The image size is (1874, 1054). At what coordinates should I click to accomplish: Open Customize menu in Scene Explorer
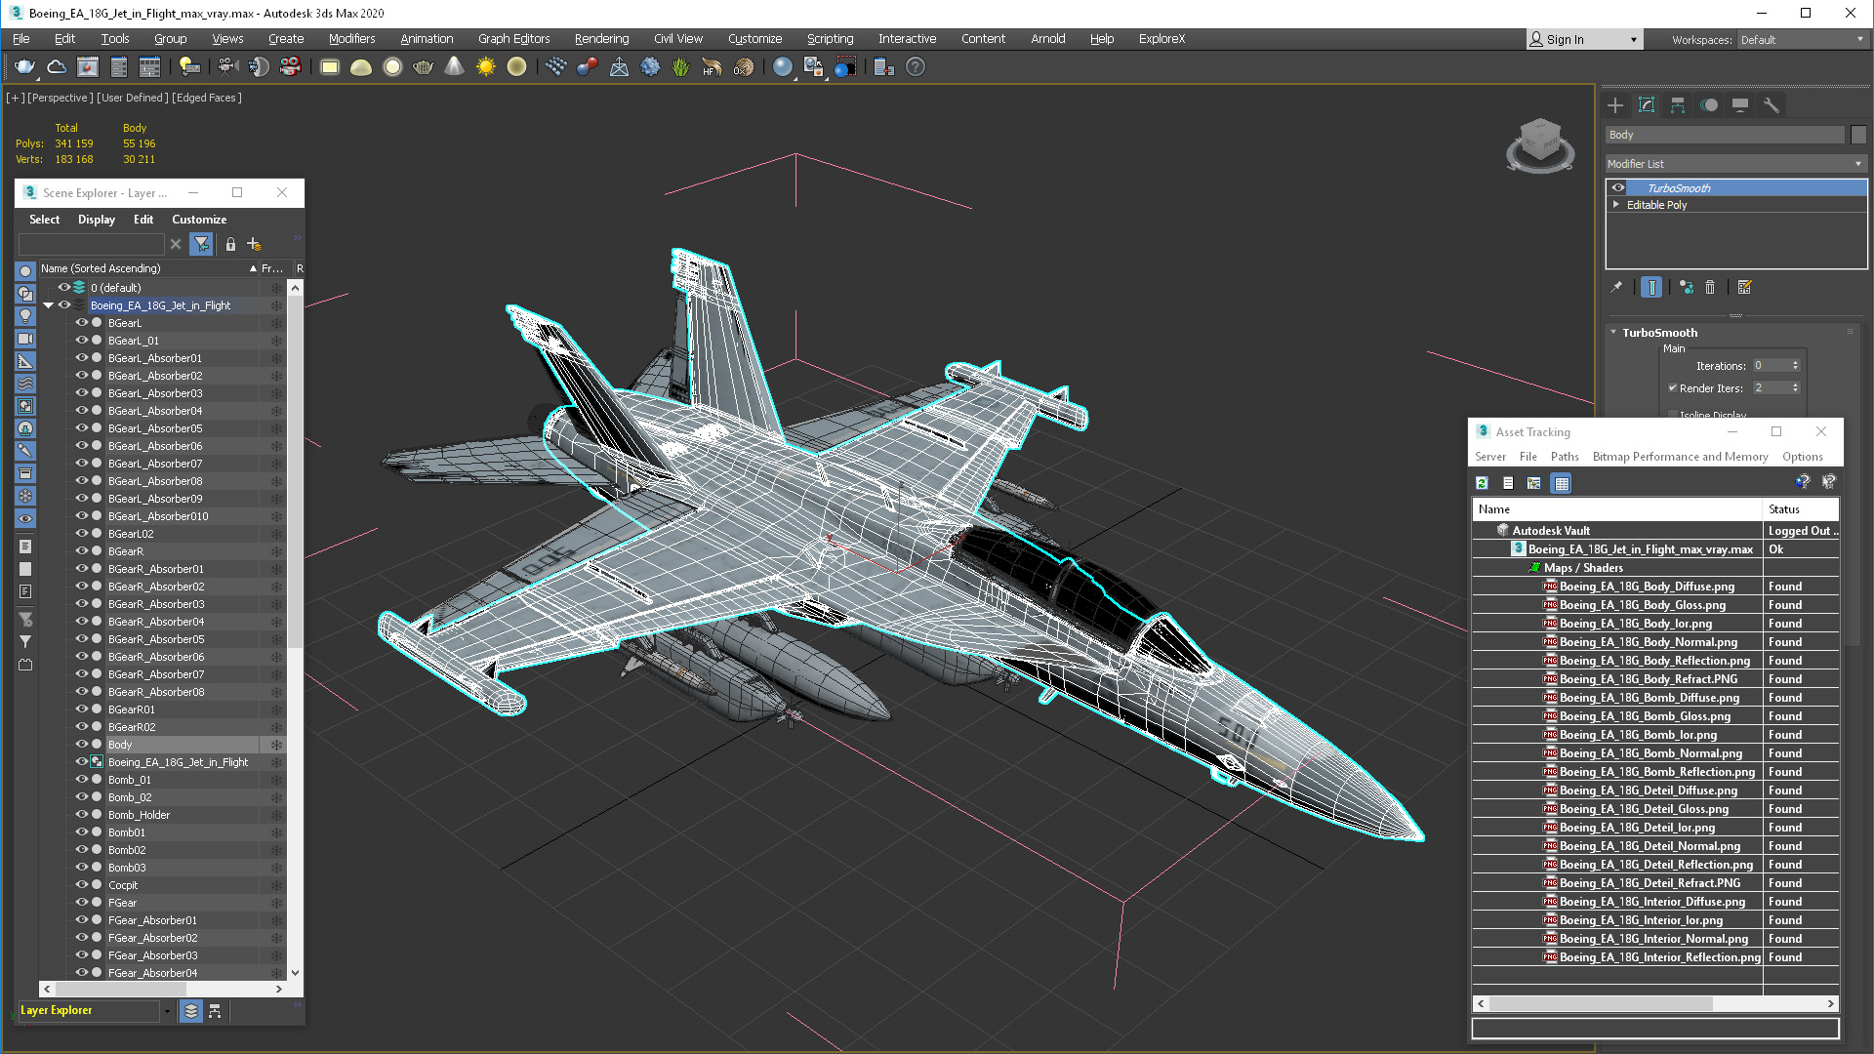(x=199, y=220)
